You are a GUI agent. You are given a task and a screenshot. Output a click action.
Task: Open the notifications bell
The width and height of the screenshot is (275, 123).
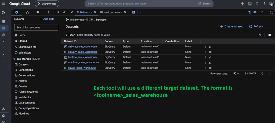tap(257, 4)
